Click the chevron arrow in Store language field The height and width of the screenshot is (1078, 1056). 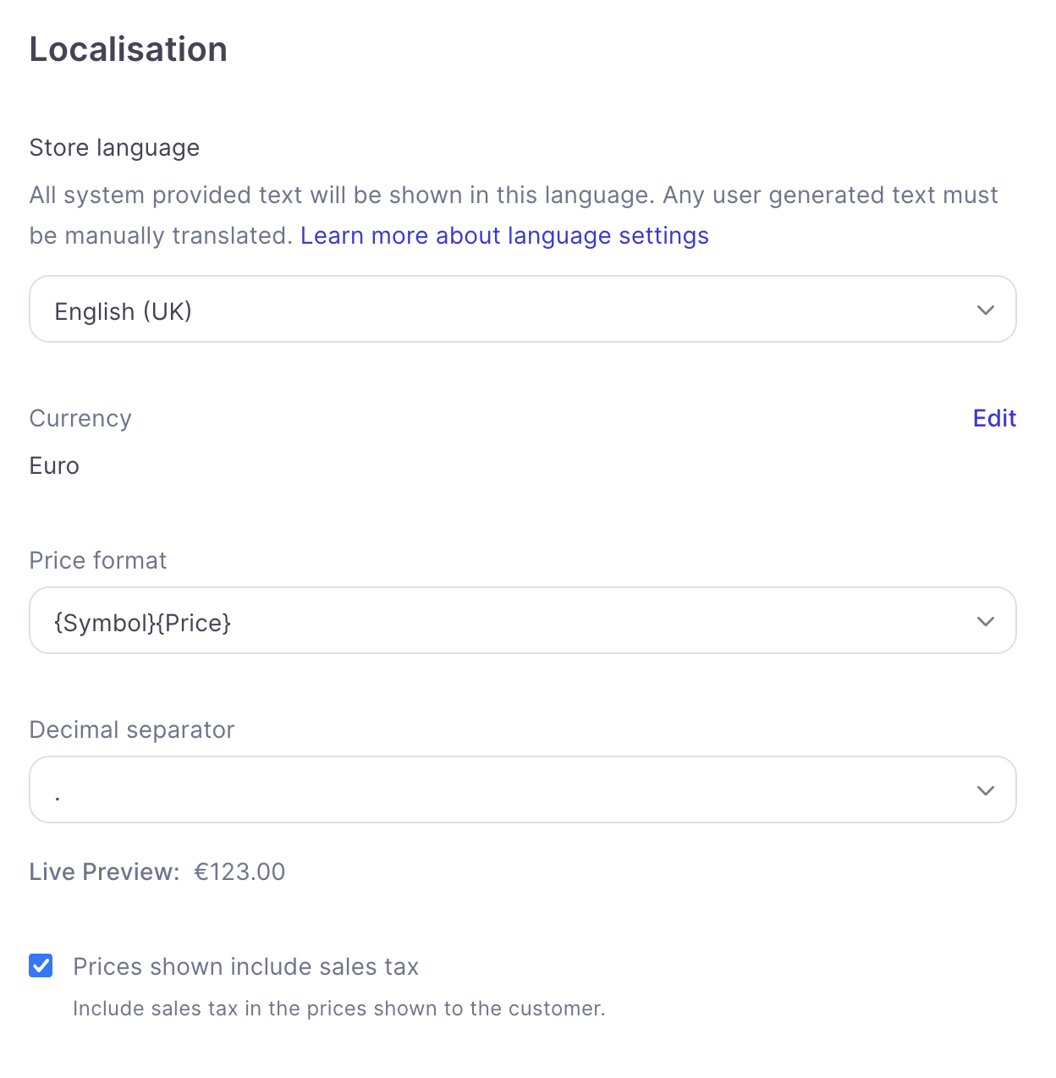[985, 310]
